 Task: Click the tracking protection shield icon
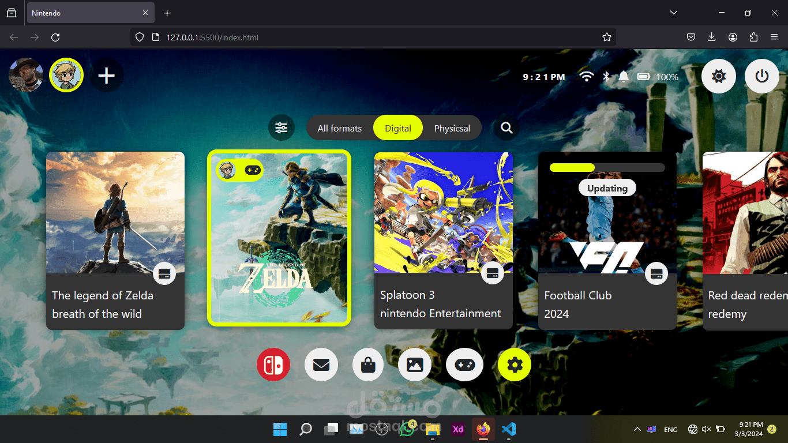[139, 37]
